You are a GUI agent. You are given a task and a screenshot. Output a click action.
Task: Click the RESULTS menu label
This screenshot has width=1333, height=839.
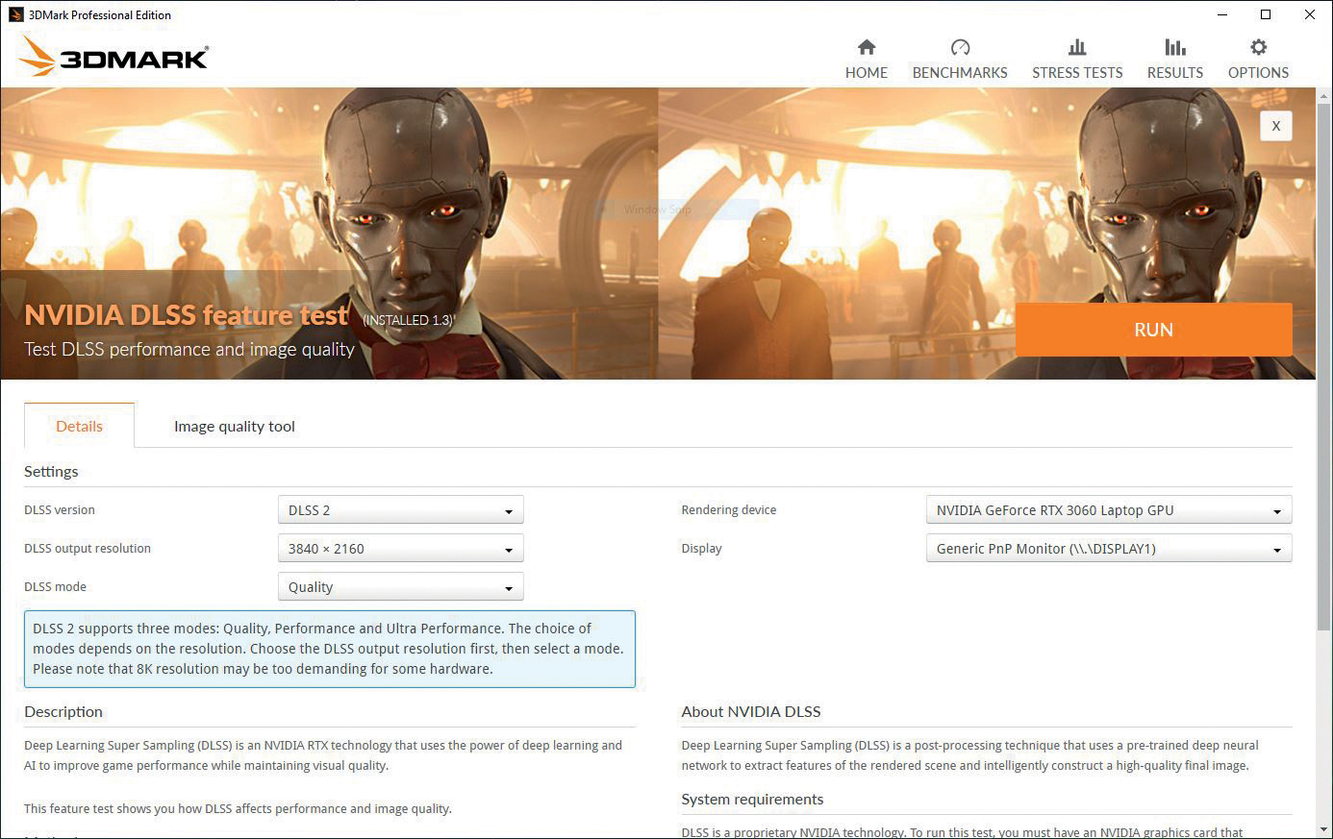coord(1175,72)
